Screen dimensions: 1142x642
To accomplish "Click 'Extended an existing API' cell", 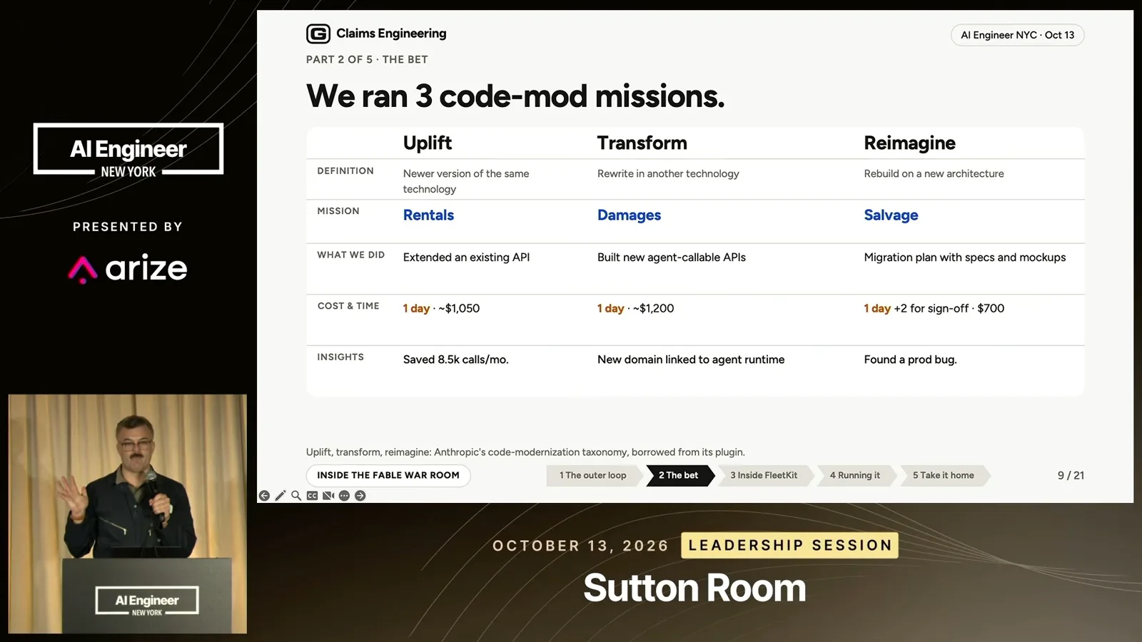I will tap(466, 257).
